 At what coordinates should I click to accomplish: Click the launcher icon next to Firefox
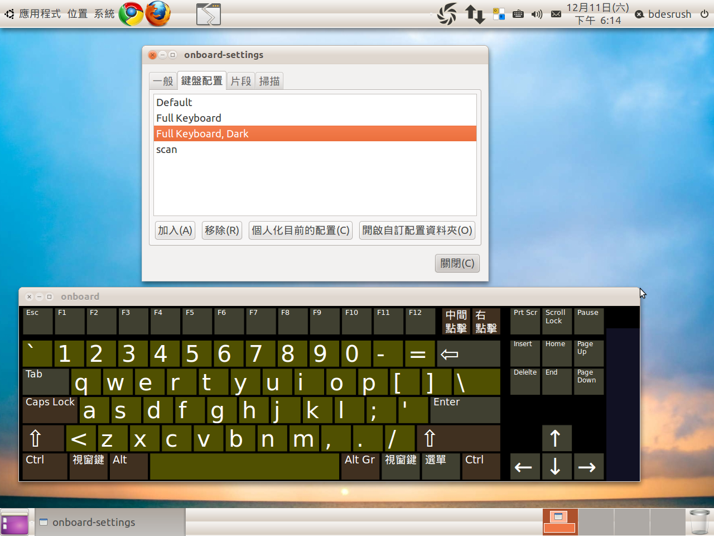(207, 15)
